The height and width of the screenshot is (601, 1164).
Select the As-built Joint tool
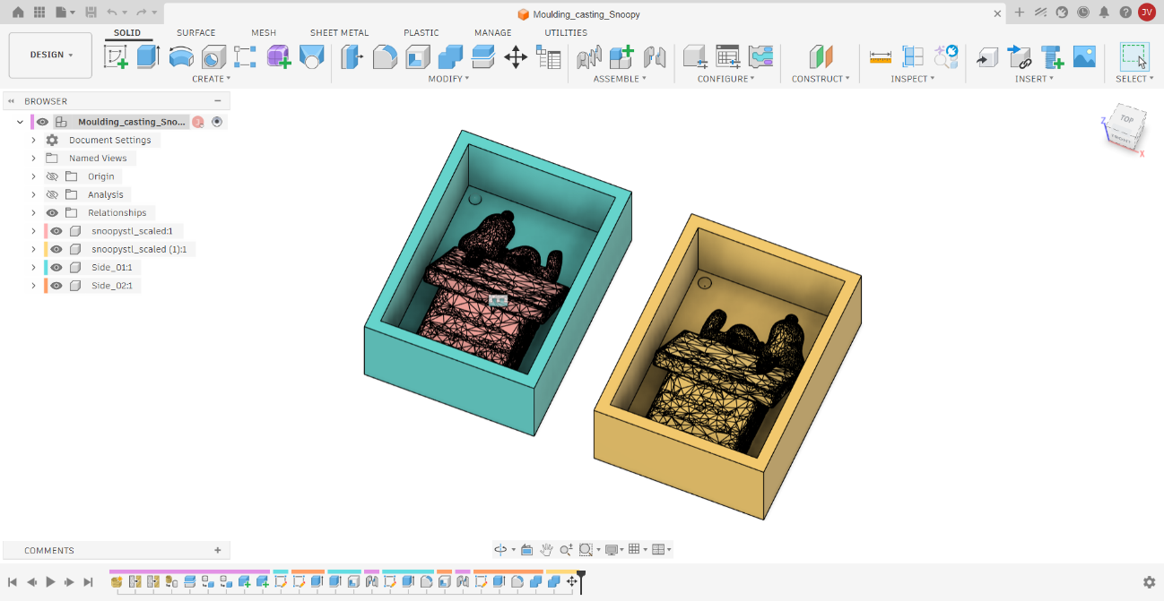(x=655, y=57)
